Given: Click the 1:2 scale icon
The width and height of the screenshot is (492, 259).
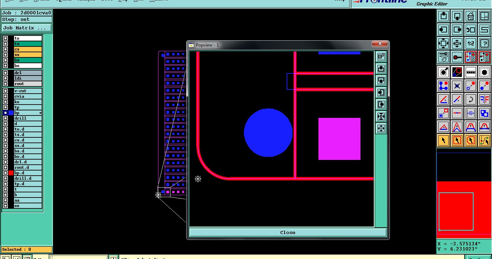Looking at the screenshot, I should (x=471, y=43).
